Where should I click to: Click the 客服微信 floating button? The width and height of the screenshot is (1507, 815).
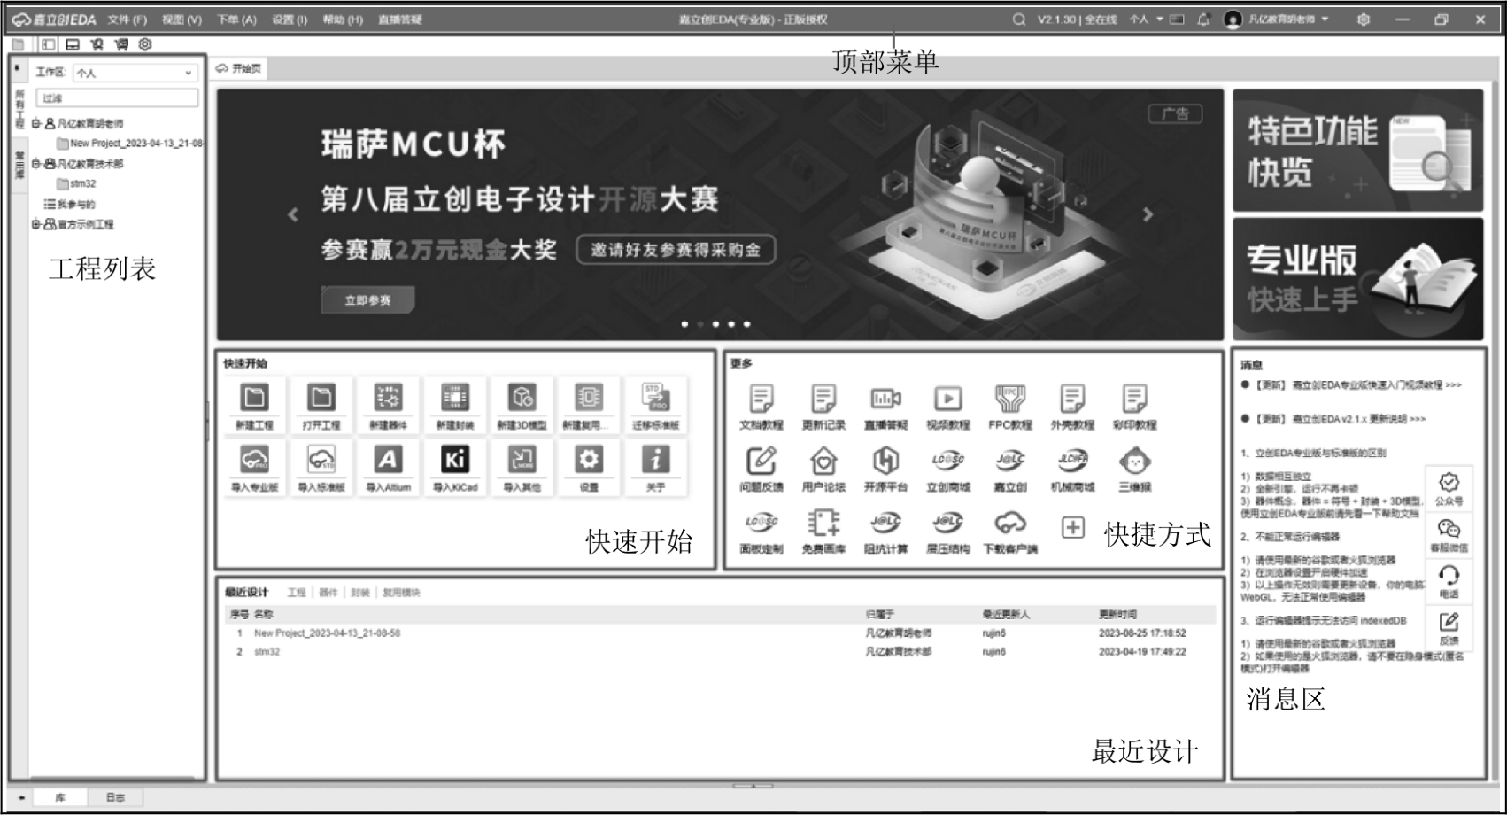[1449, 536]
